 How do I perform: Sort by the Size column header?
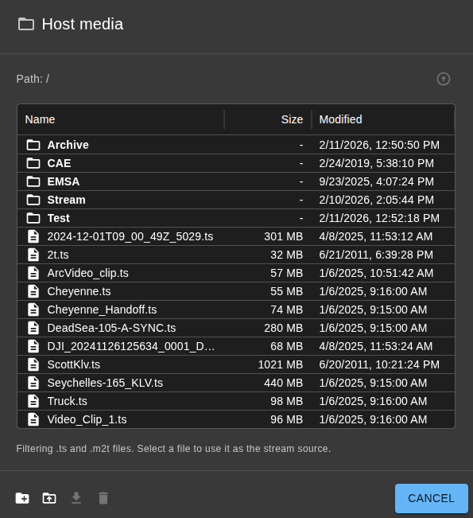coord(292,119)
